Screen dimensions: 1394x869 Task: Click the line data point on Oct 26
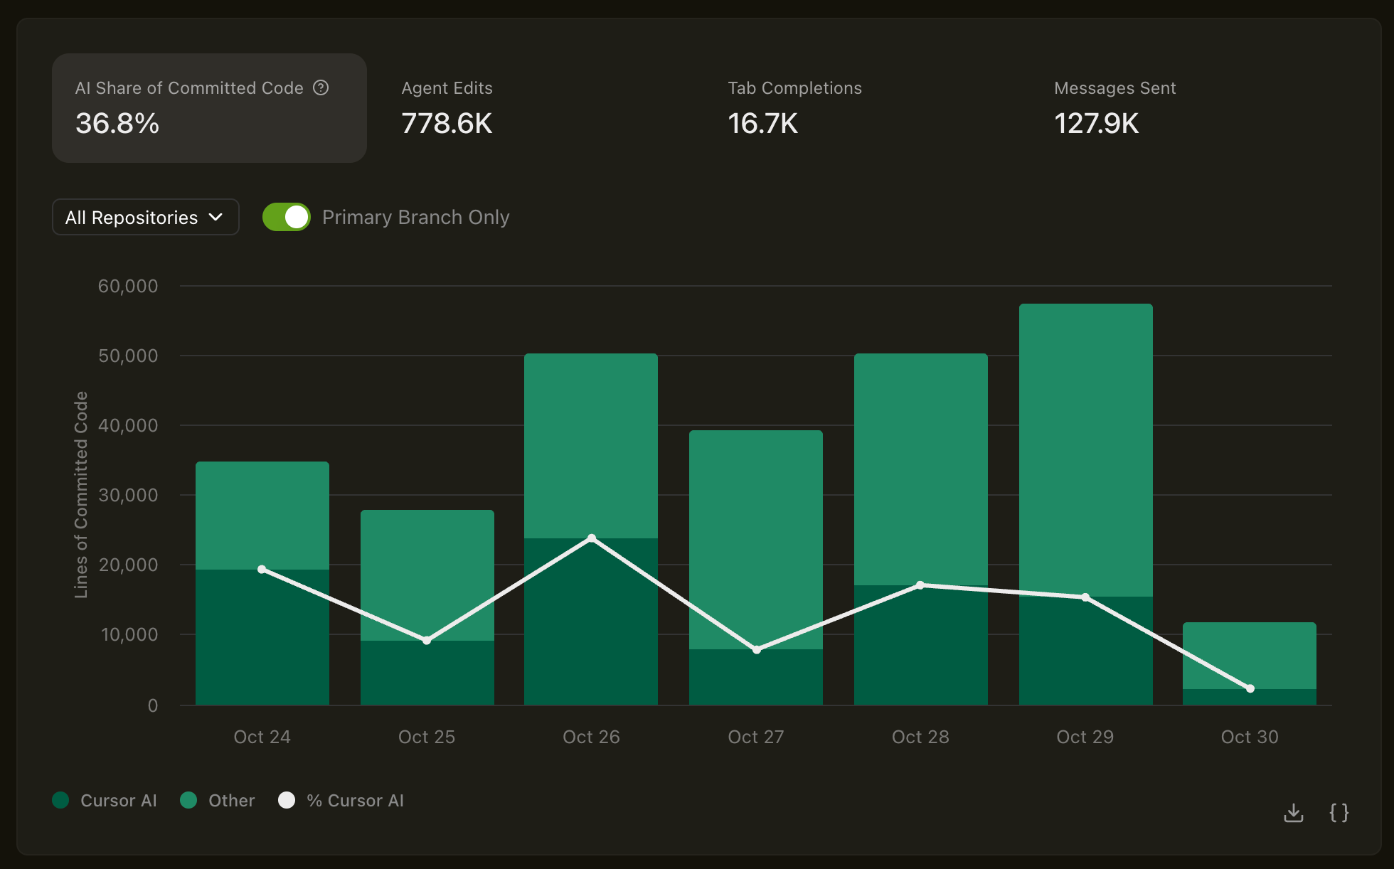(x=592, y=538)
